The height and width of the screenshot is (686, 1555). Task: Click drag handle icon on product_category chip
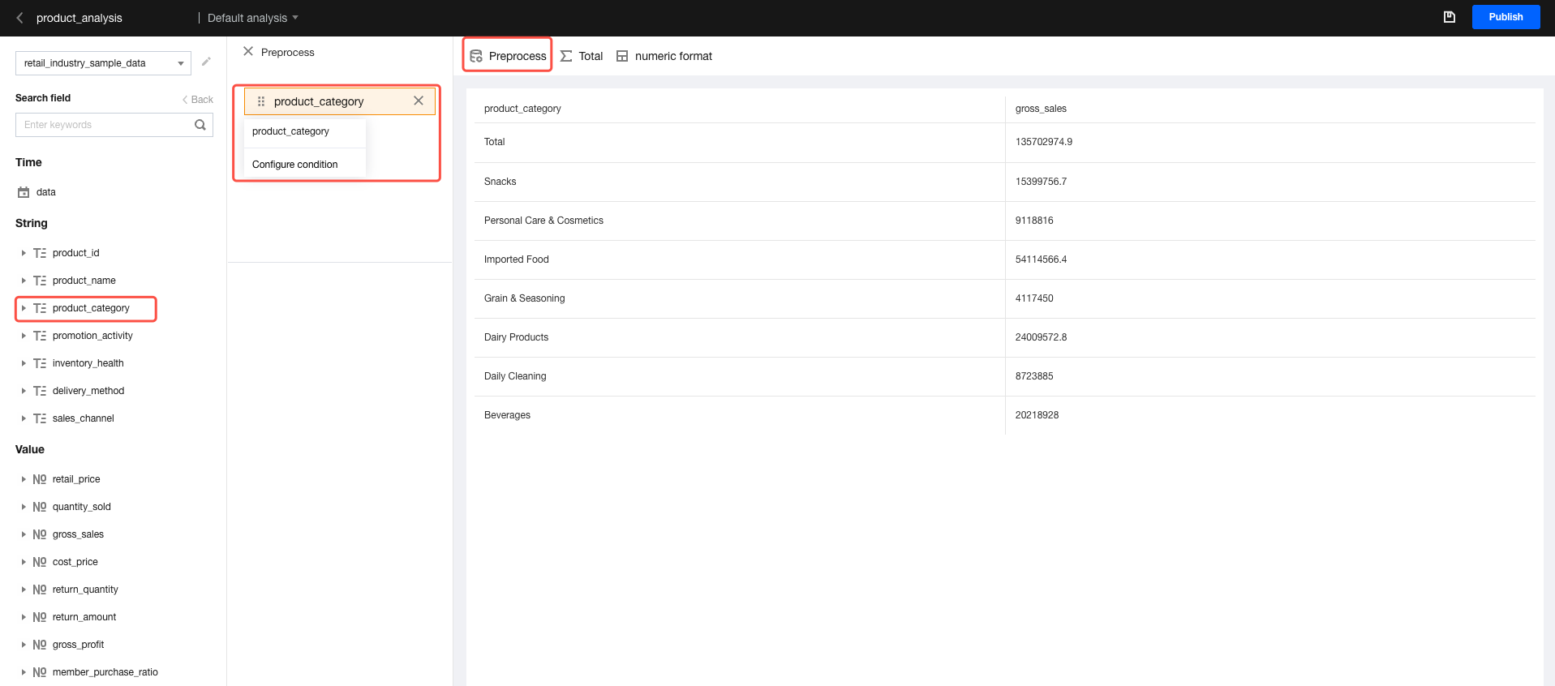click(x=261, y=101)
